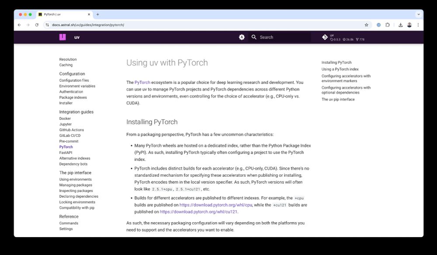This screenshot has width=437, height=255.
Task: Click the site info icon in address bar
Action: [x=47, y=25]
